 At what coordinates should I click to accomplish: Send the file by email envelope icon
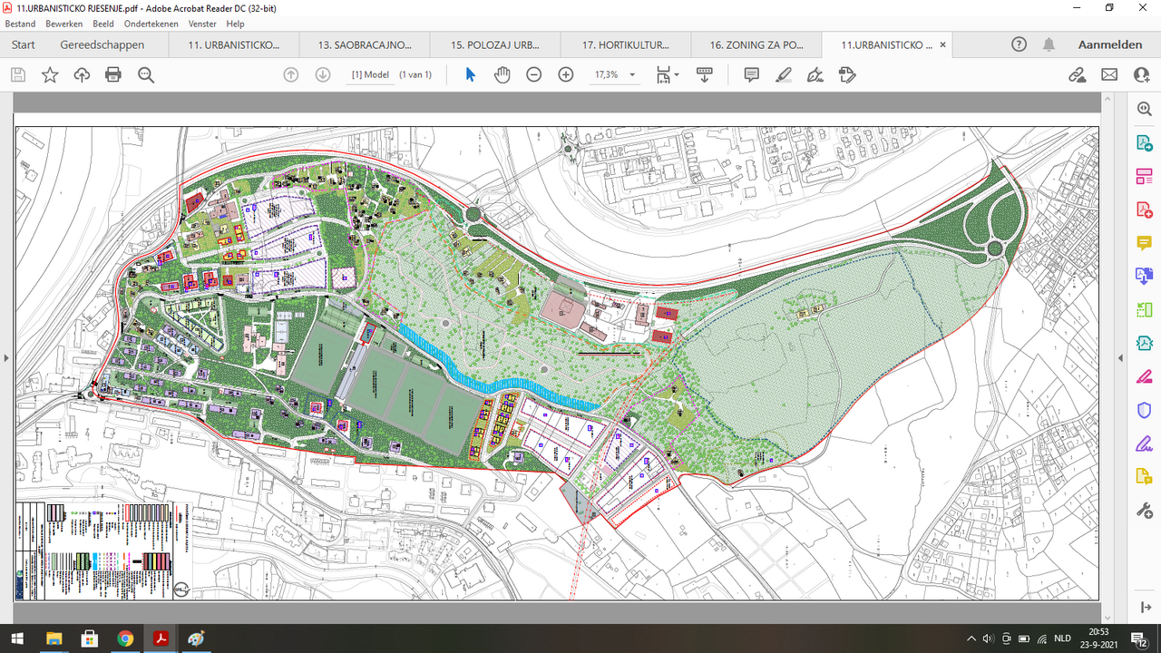1109,74
